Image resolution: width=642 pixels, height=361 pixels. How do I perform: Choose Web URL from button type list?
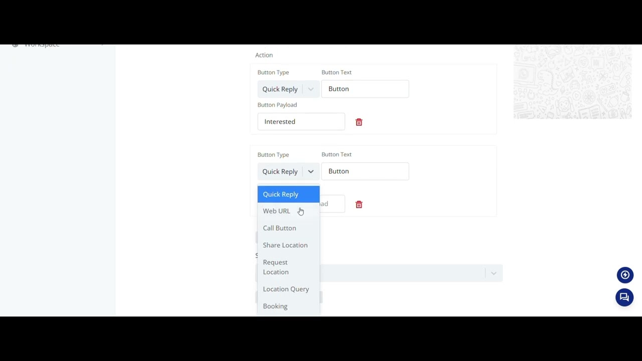coord(288,211)
